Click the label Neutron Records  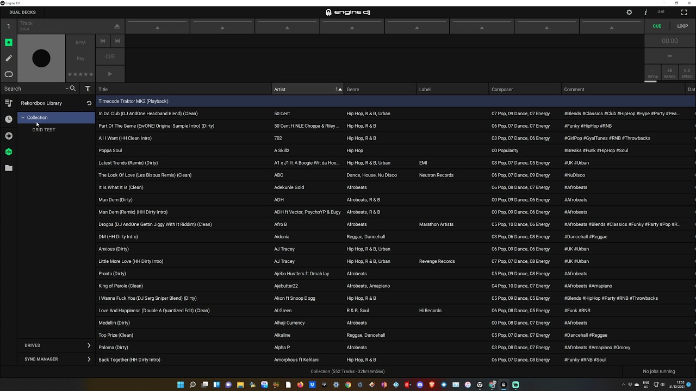(x=436, y=175)
